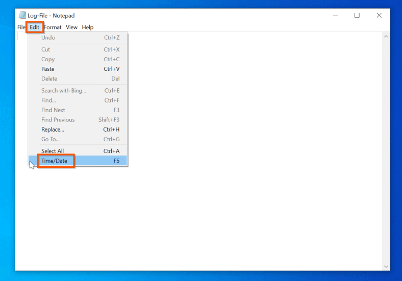The height and width of the screenshot is (281, 402).
Task: Select Cut in the Edit menu
Action: [78, 49]
